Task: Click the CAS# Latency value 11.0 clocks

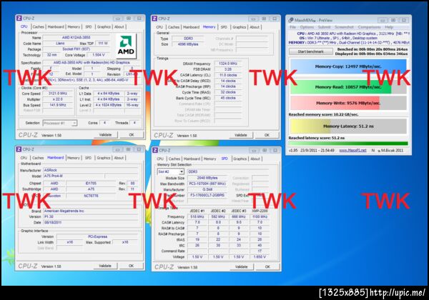Action: tap(227, 75)
